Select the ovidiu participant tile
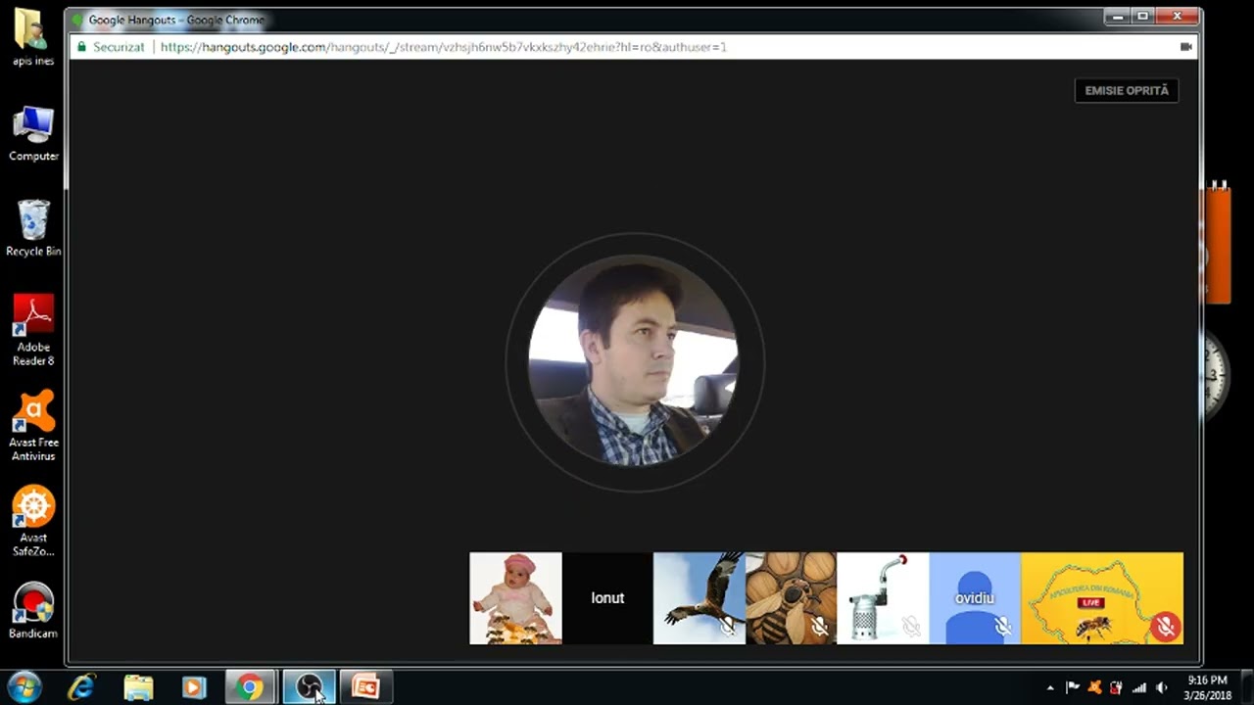The image size is (1254, 705). [x=975, y=598]
